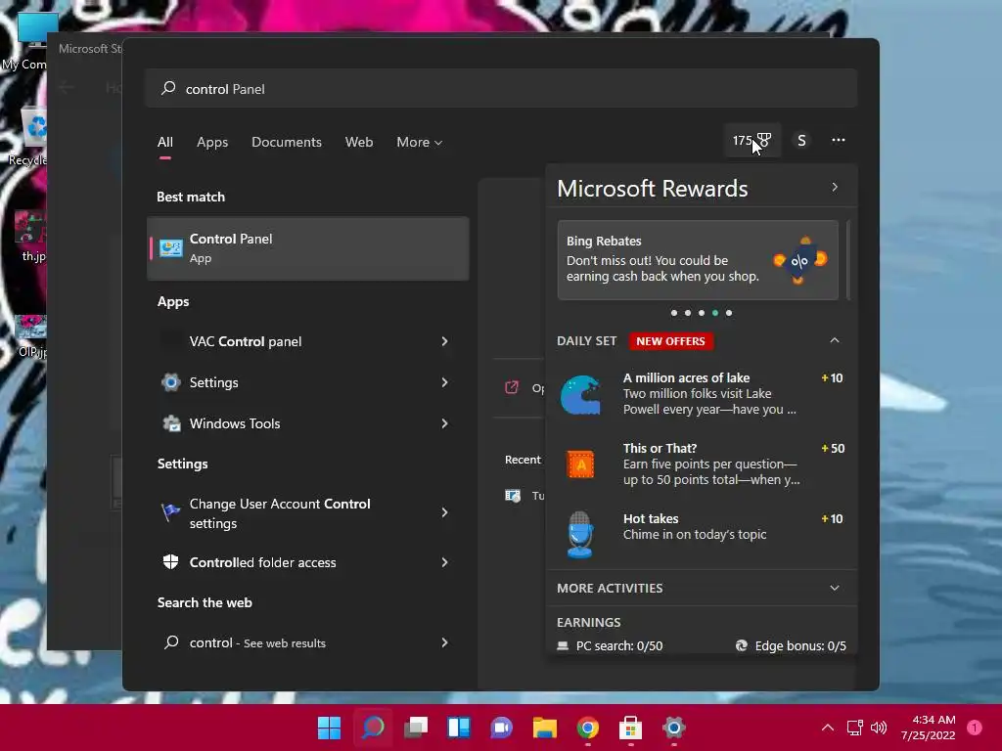The image size is (1002, 751).
Task: Click the blue wave icon for lake offer
Action: 580,395
